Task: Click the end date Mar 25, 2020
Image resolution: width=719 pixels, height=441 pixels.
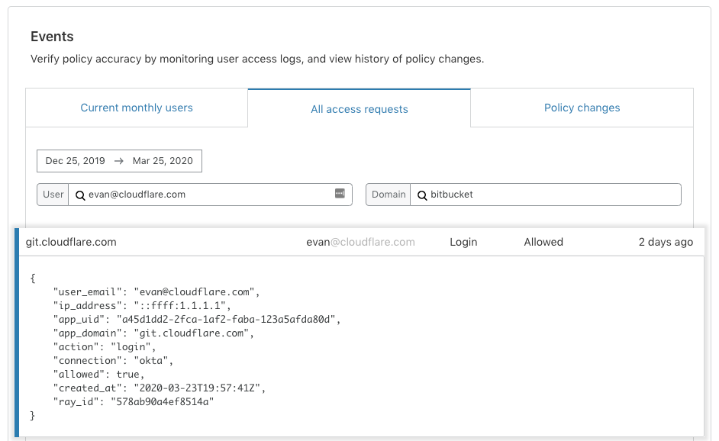Action: tap(163, 161)
